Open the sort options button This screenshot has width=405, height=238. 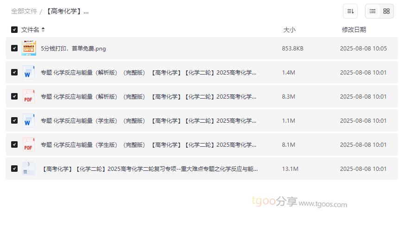(x=350, y=11)
